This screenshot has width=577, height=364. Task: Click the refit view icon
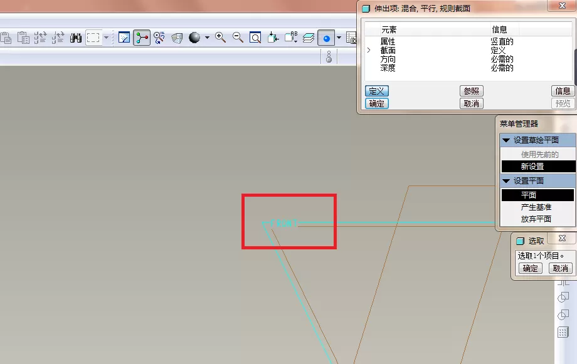pos(255,38)
